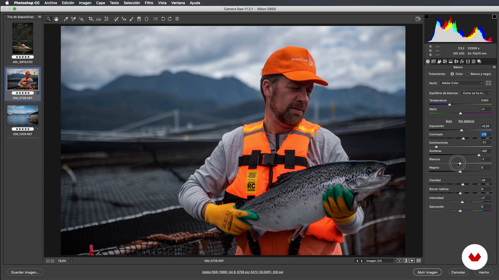
Task: Click Guardar imagen button
Action: pyautogui.click(x=25, y=272)
